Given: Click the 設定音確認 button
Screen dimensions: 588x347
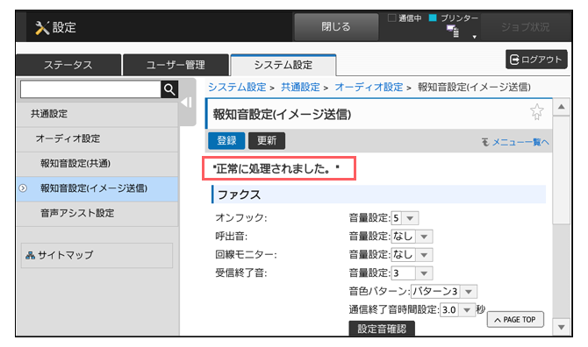Looking at the screenshot, I should (x=382, y=329).
